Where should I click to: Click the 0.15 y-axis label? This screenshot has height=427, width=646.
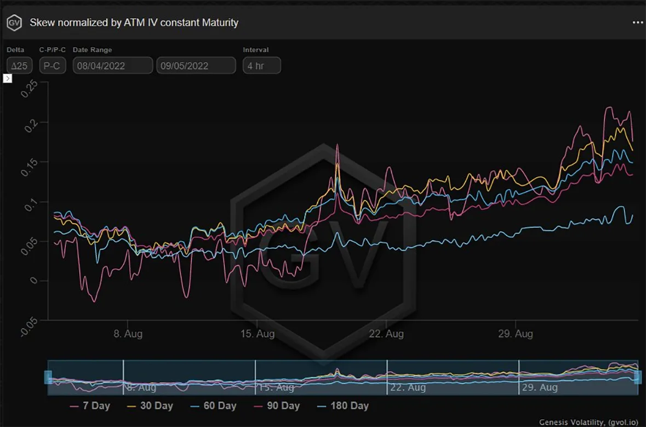(x=29, y=167)
